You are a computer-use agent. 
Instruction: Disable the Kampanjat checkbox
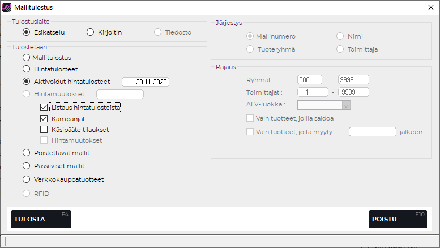(x=44, y=119)
